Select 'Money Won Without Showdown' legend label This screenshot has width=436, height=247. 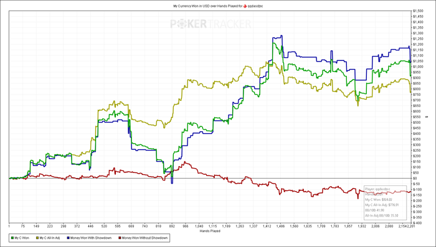tap(145, 238)
